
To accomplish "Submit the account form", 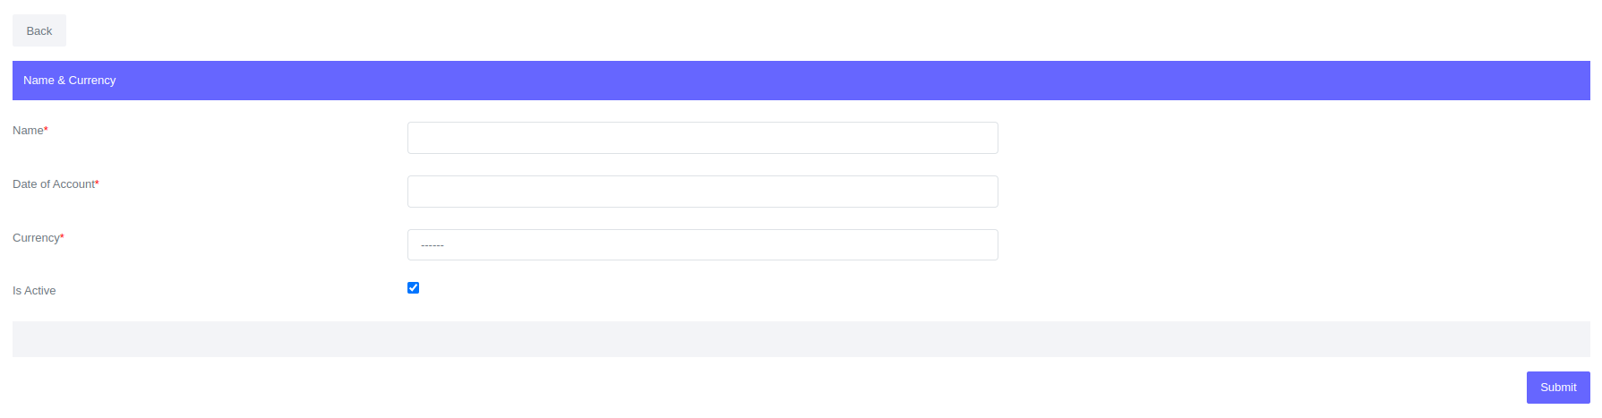I will pos(1557,388).
